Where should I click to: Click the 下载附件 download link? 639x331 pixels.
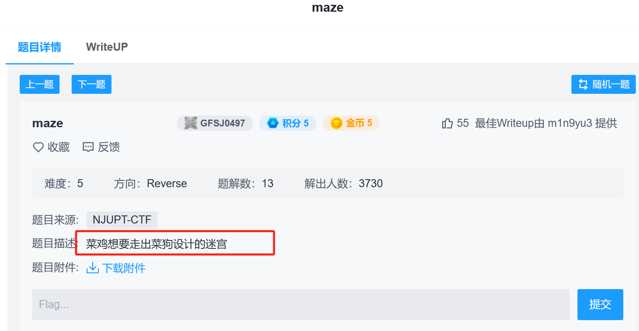point(124,268)
